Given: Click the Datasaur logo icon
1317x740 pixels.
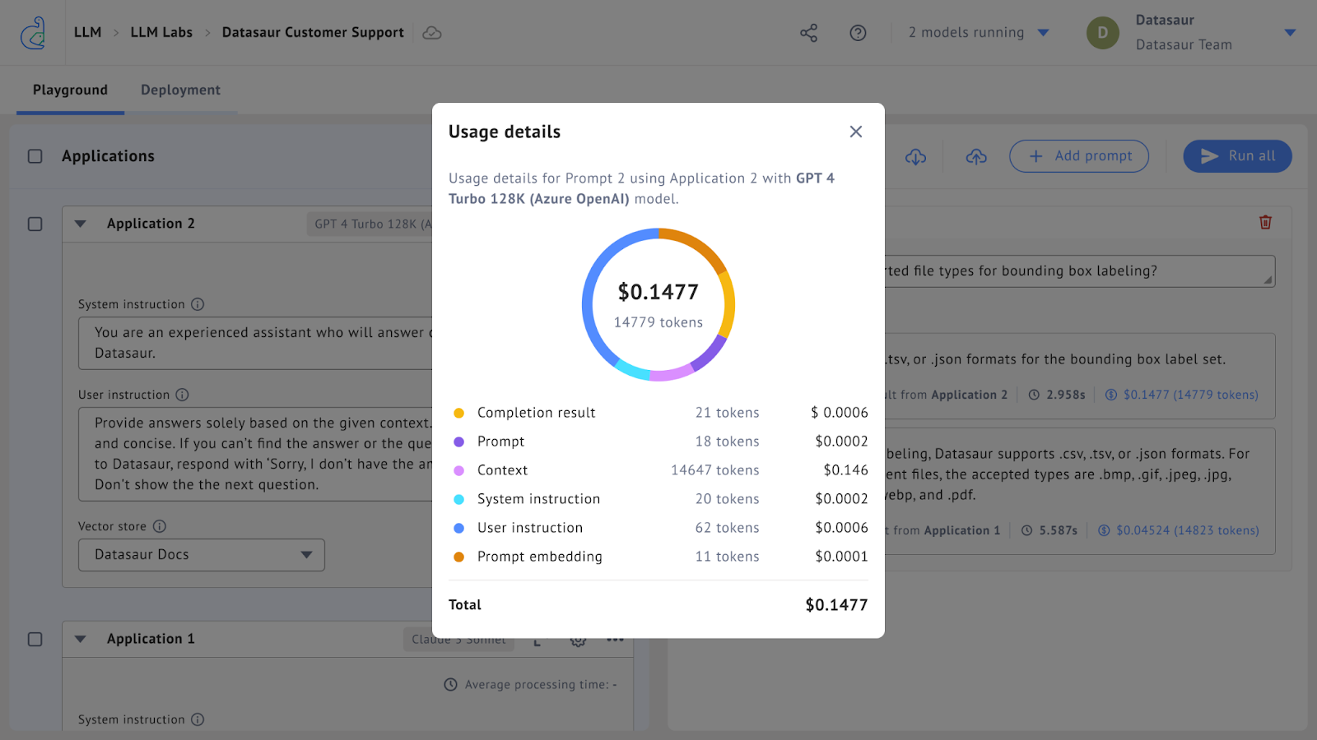Looking at the screenshot, I should (x=33, y=33).
